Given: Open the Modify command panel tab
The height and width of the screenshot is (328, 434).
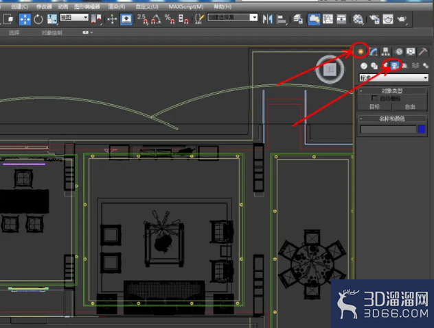Looking at the screenshot, I should [374, 51].
